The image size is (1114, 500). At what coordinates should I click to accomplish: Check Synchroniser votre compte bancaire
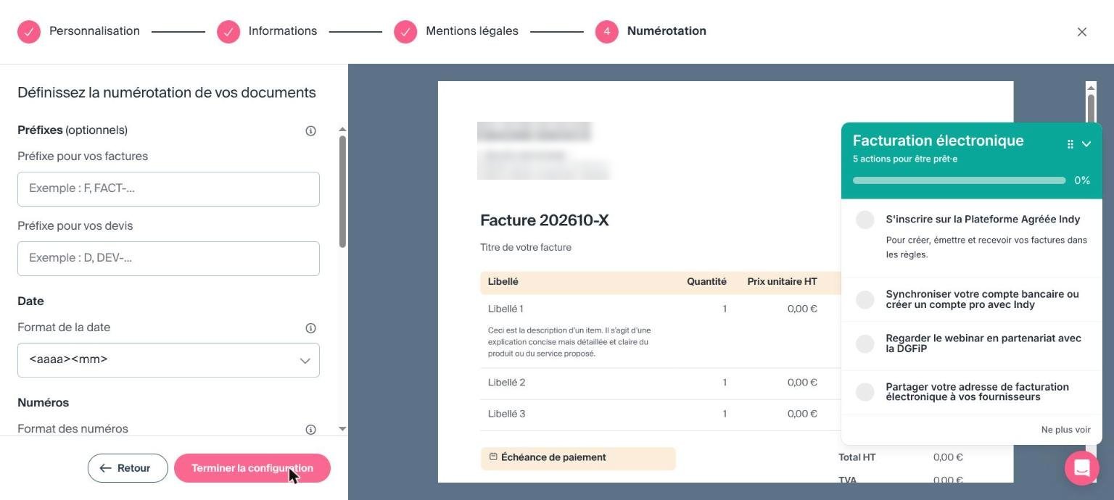[x=865, y=300]
